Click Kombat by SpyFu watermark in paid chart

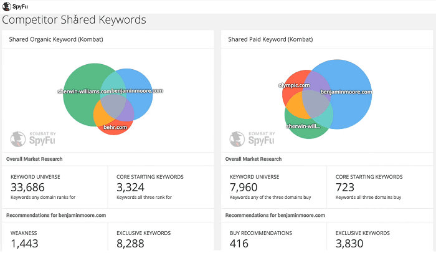254,139
